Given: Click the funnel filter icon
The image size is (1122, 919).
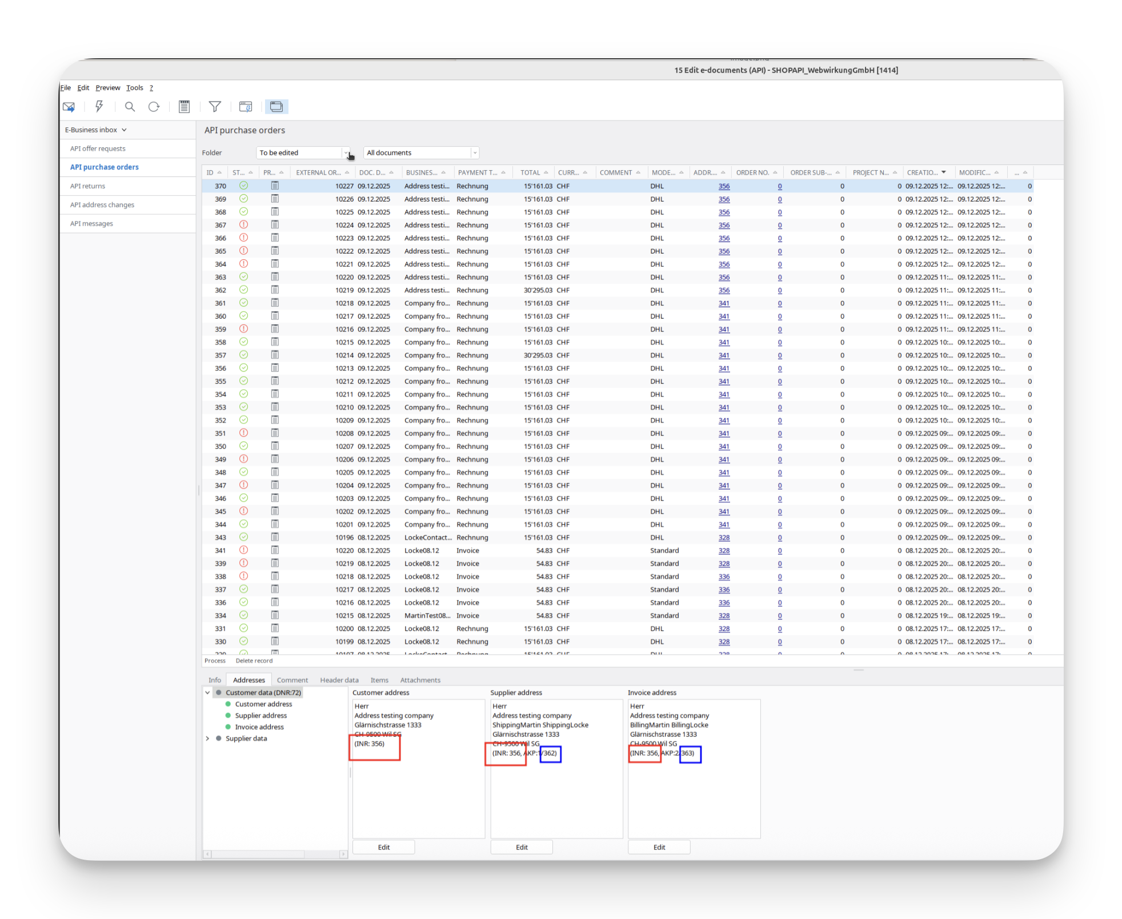Looking at the screenshot, I should point(215,107).
